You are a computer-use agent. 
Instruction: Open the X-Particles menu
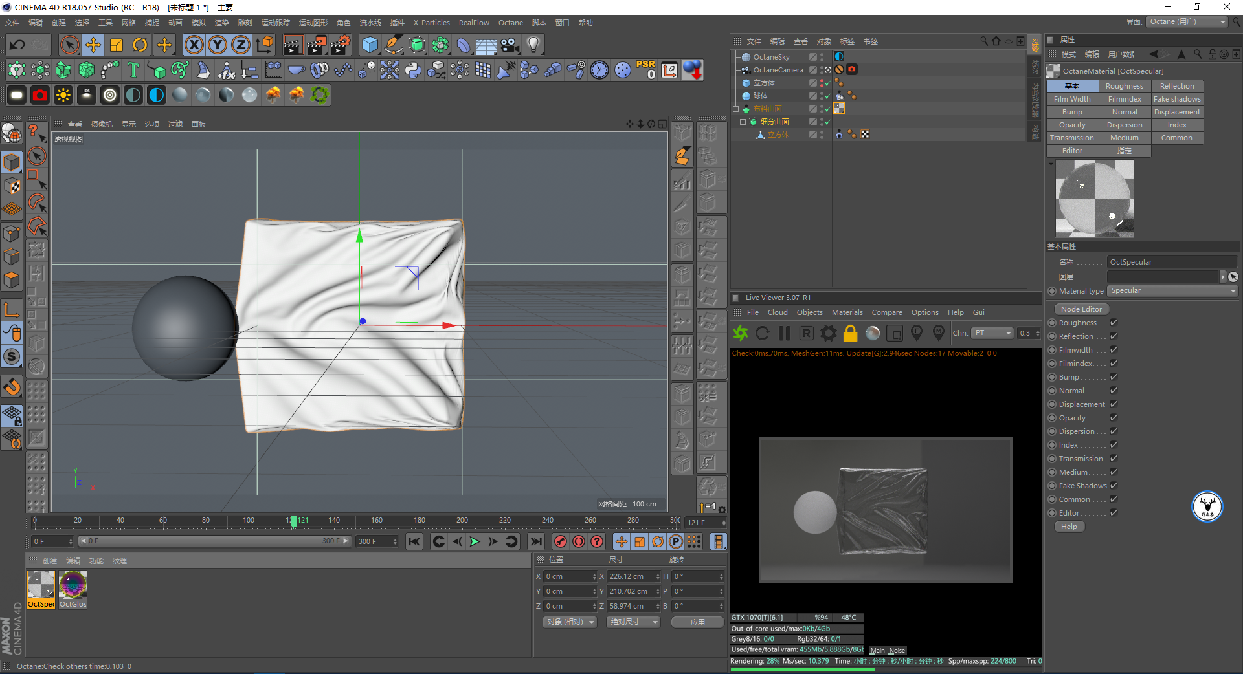point(431,23)
